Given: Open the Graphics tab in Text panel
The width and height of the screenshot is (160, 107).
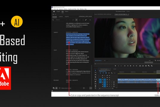Looking at the screenshot, I should coord(67,16).
